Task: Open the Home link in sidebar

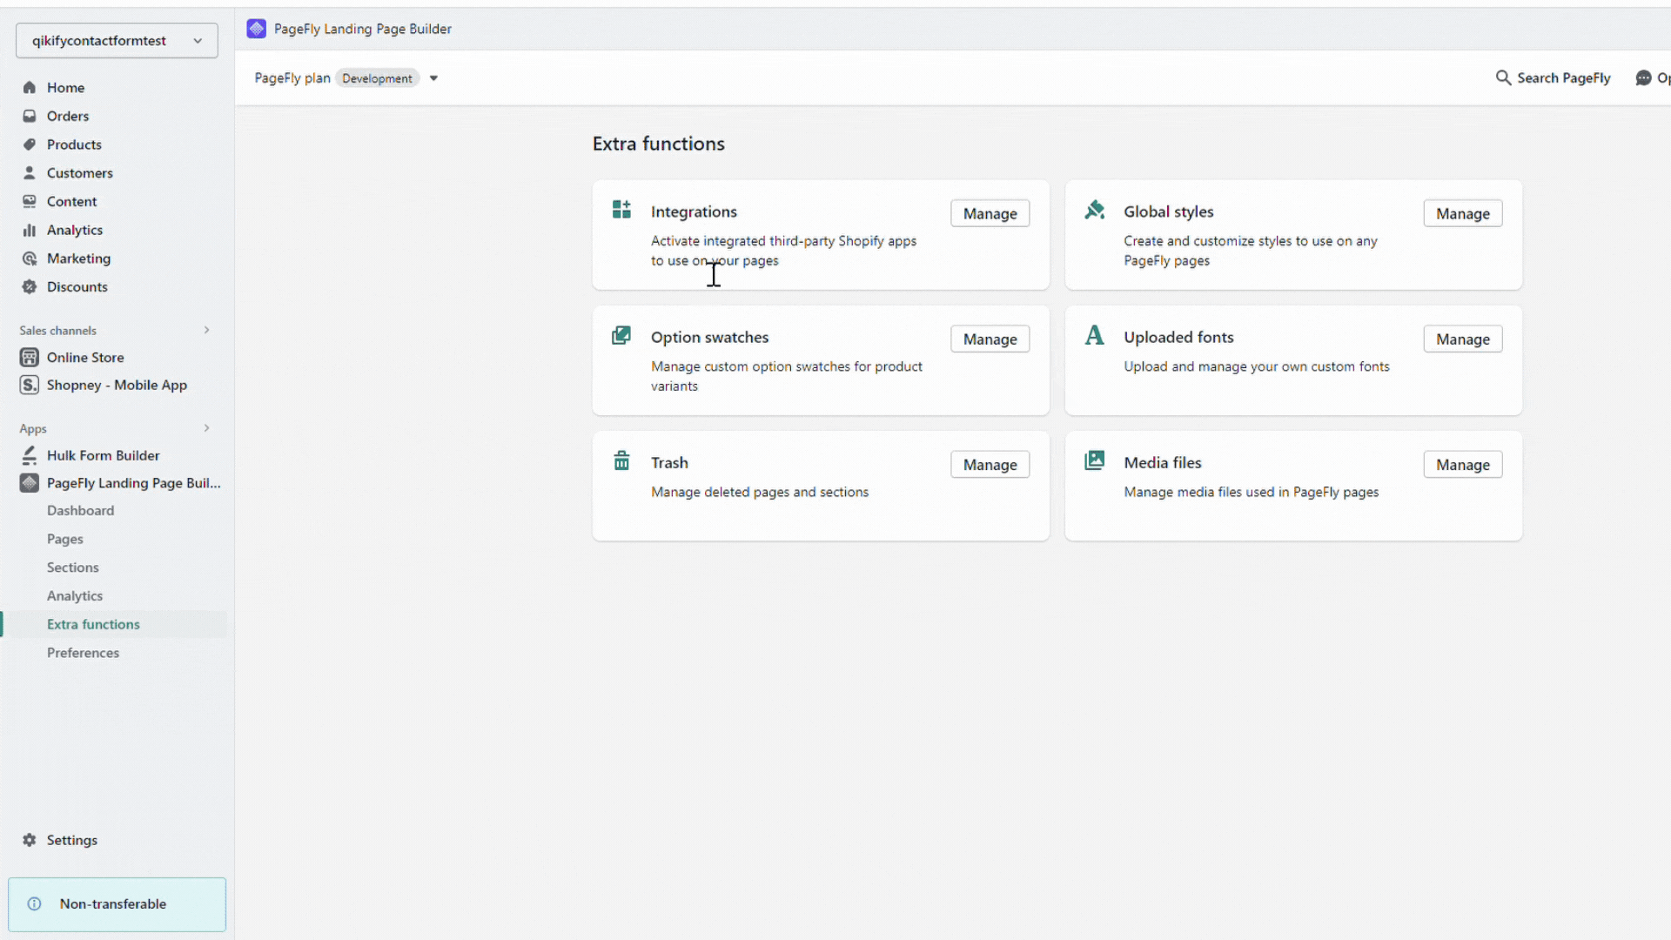Action: tap(65, 88)
